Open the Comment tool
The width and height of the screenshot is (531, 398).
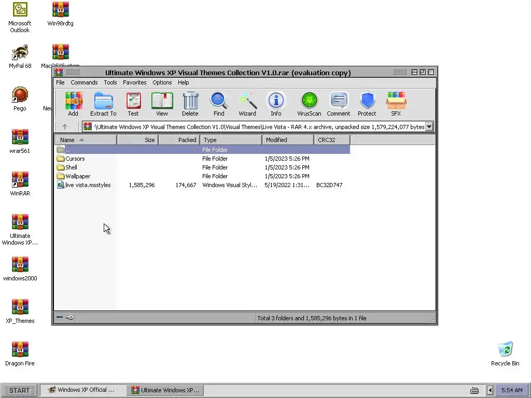coord(339,104)
